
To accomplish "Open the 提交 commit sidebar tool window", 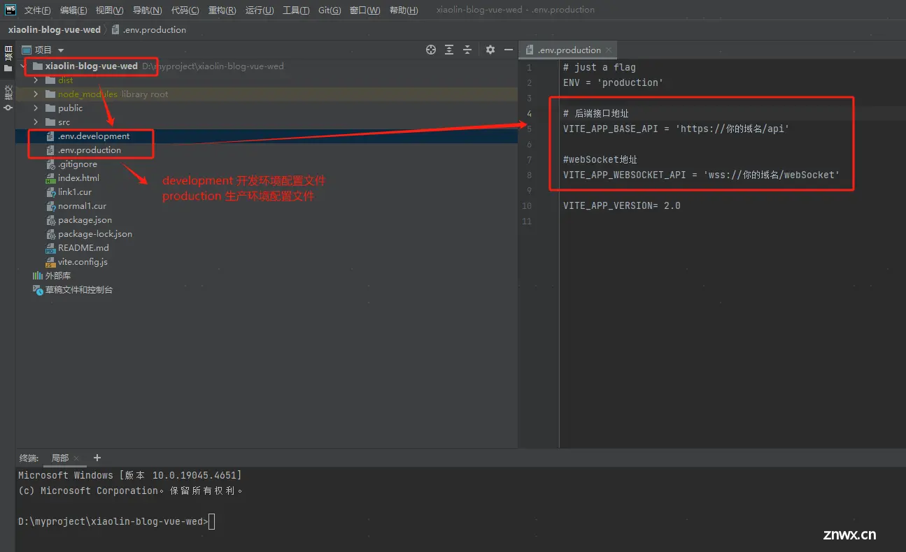I will (x=8, y=98).
